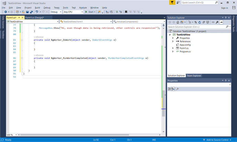This screenshot has height=142, width=237.
Task: Toggle auto-hide pin on Properties panel
Action: coord(226,80)
